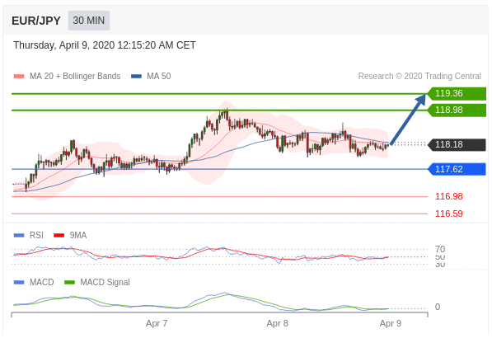Toggle the MACD legend label

(x=42, y=282)
